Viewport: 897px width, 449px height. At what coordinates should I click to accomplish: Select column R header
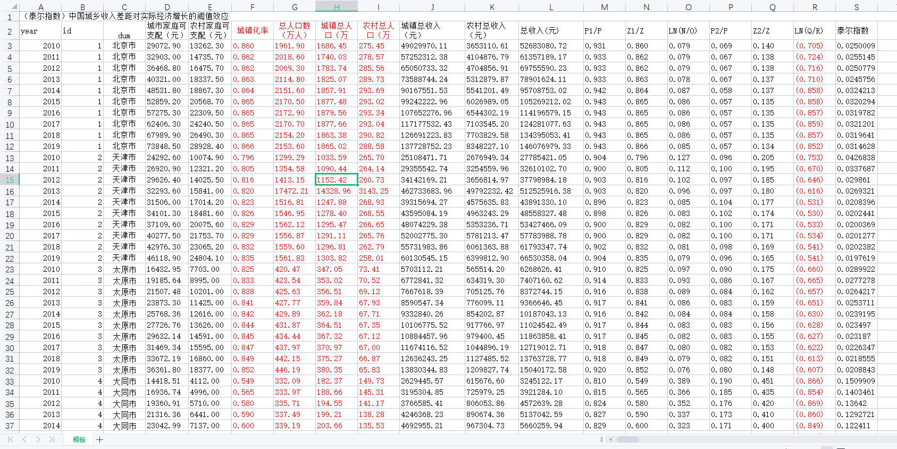[815, 7]
